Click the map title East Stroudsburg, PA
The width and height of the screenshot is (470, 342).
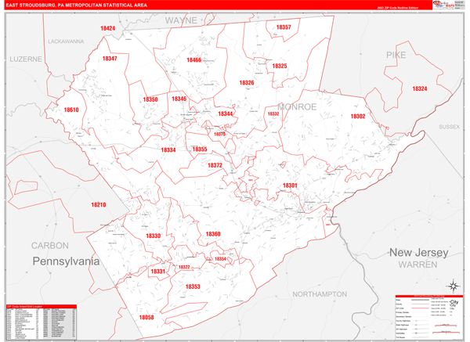77,5
